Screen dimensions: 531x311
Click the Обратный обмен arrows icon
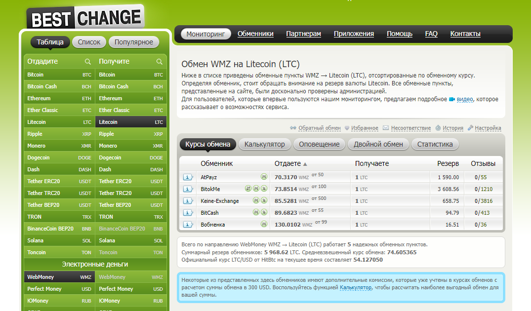[293, 128]
